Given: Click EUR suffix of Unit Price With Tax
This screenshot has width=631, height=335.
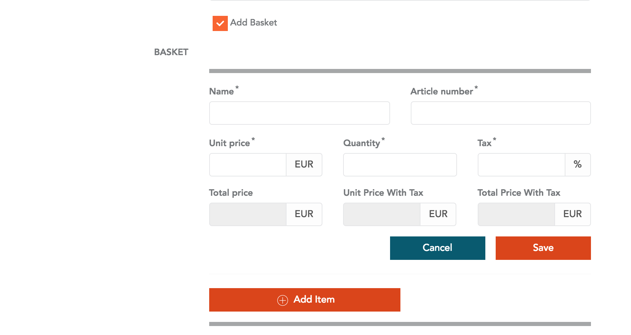Looking at the screenshot, I should coord(438,214).
